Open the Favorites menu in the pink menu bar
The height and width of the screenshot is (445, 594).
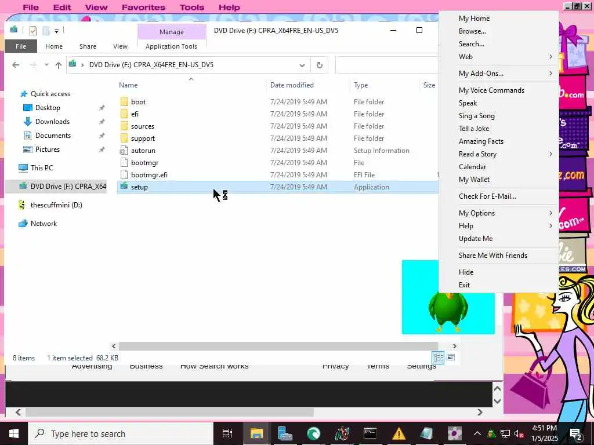[x=143, y=7]
